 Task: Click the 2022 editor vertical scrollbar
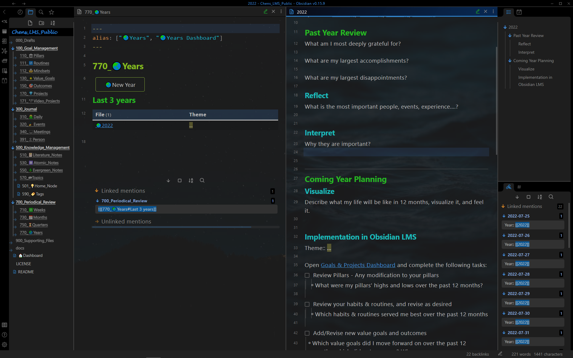pos(497,101)
